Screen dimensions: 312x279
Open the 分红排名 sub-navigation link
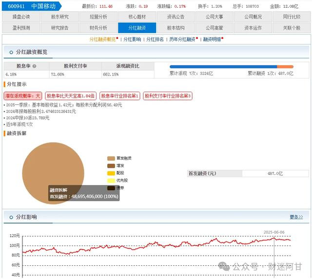coord(155,39)
